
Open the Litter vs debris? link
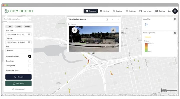click(18, 89)
